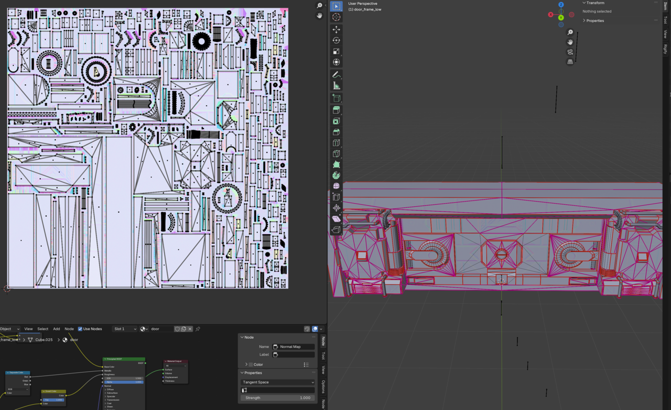Viewport: 671px width, 410px height.
Task: Select the Scale tool
Action: click(336, 51)
